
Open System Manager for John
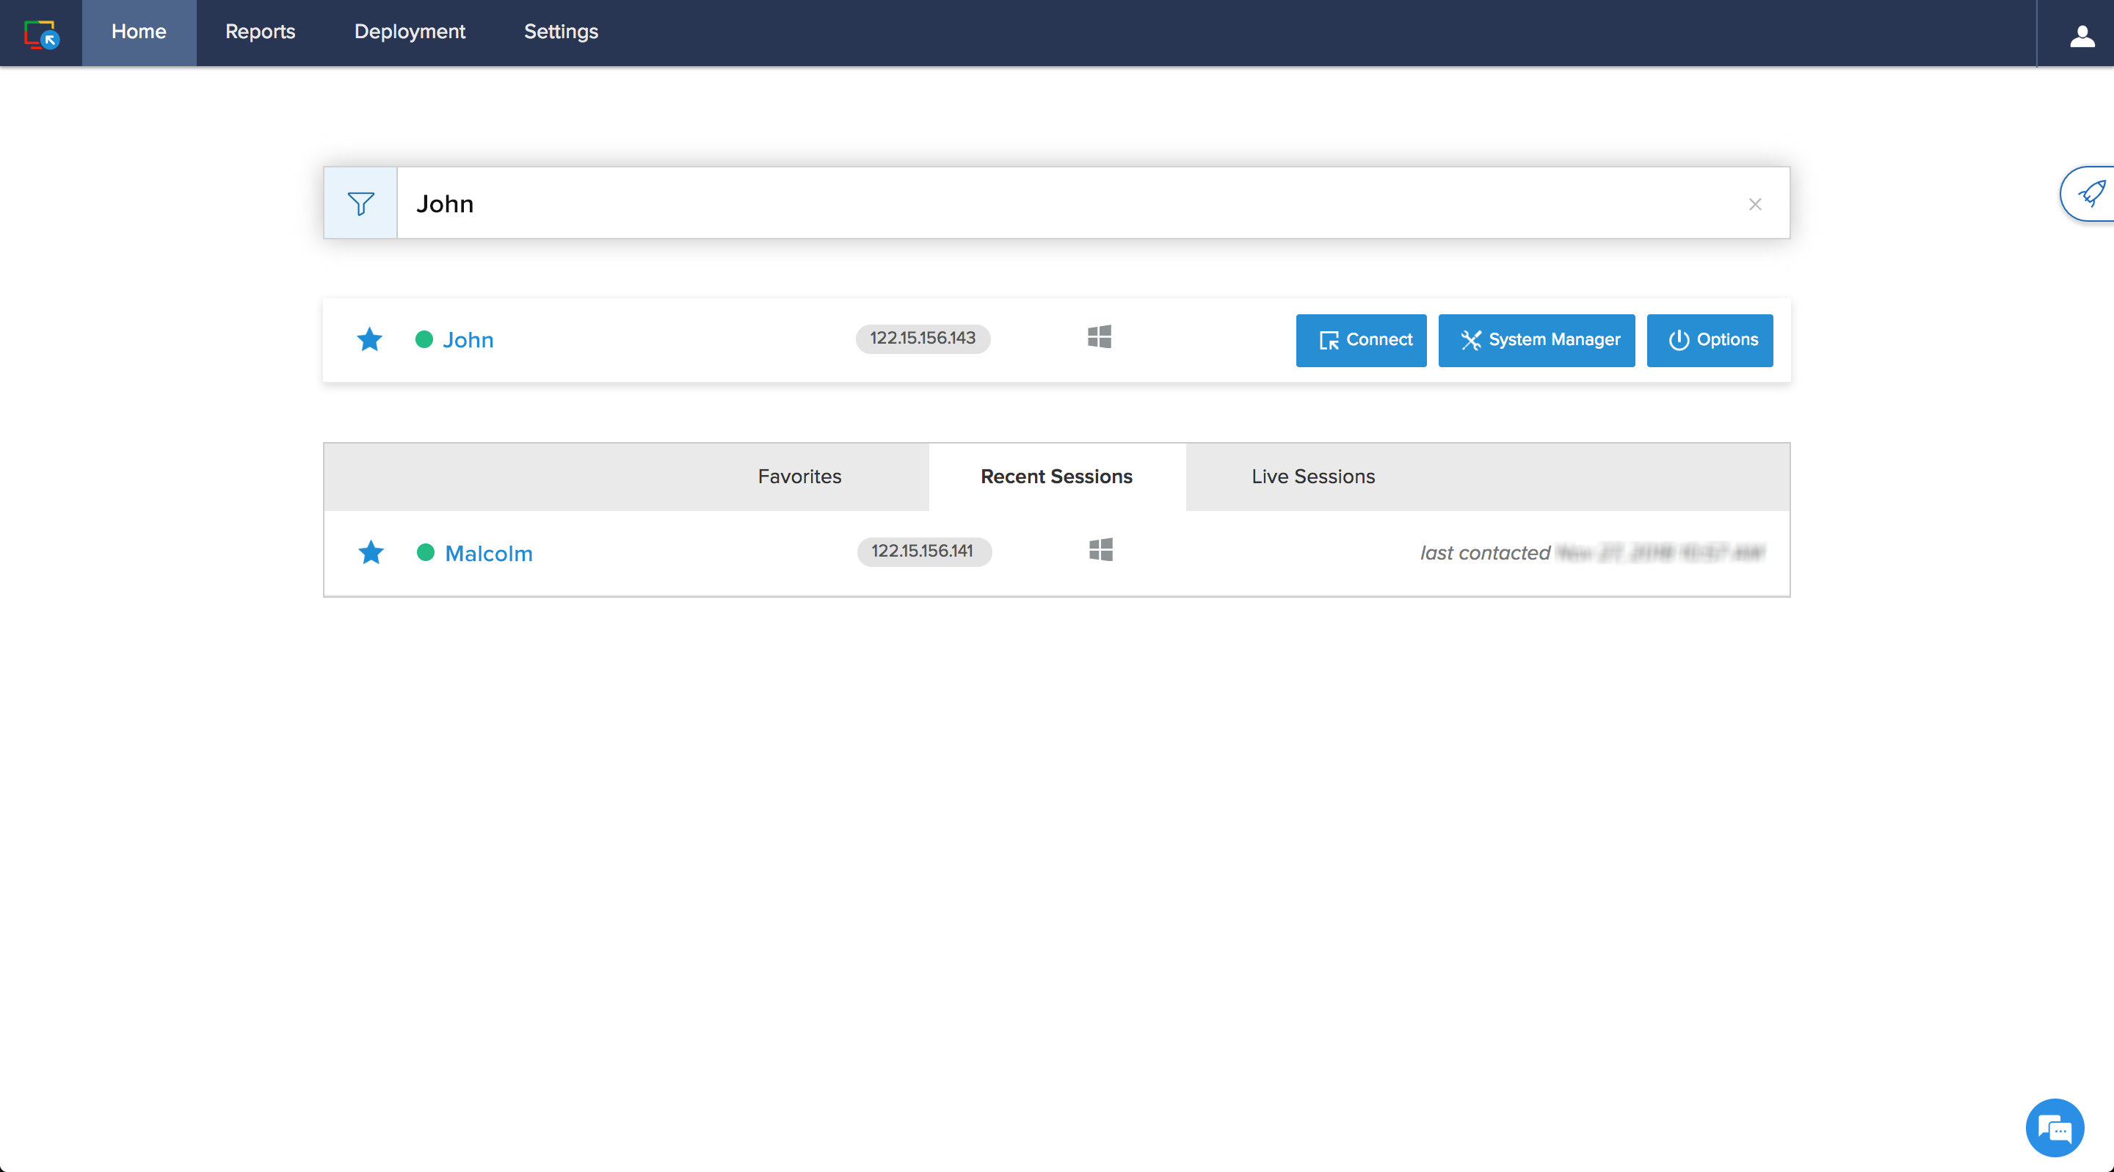[1536, 340]
